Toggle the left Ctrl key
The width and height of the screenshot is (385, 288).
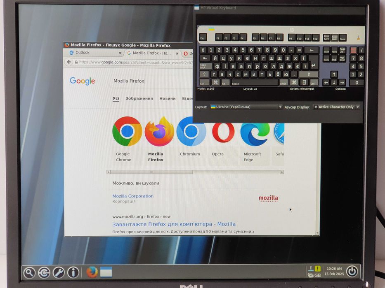204,83
